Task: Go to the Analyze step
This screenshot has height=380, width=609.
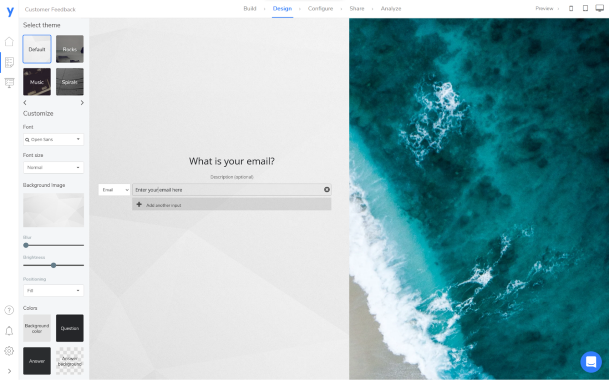Action: click(391, 9)
